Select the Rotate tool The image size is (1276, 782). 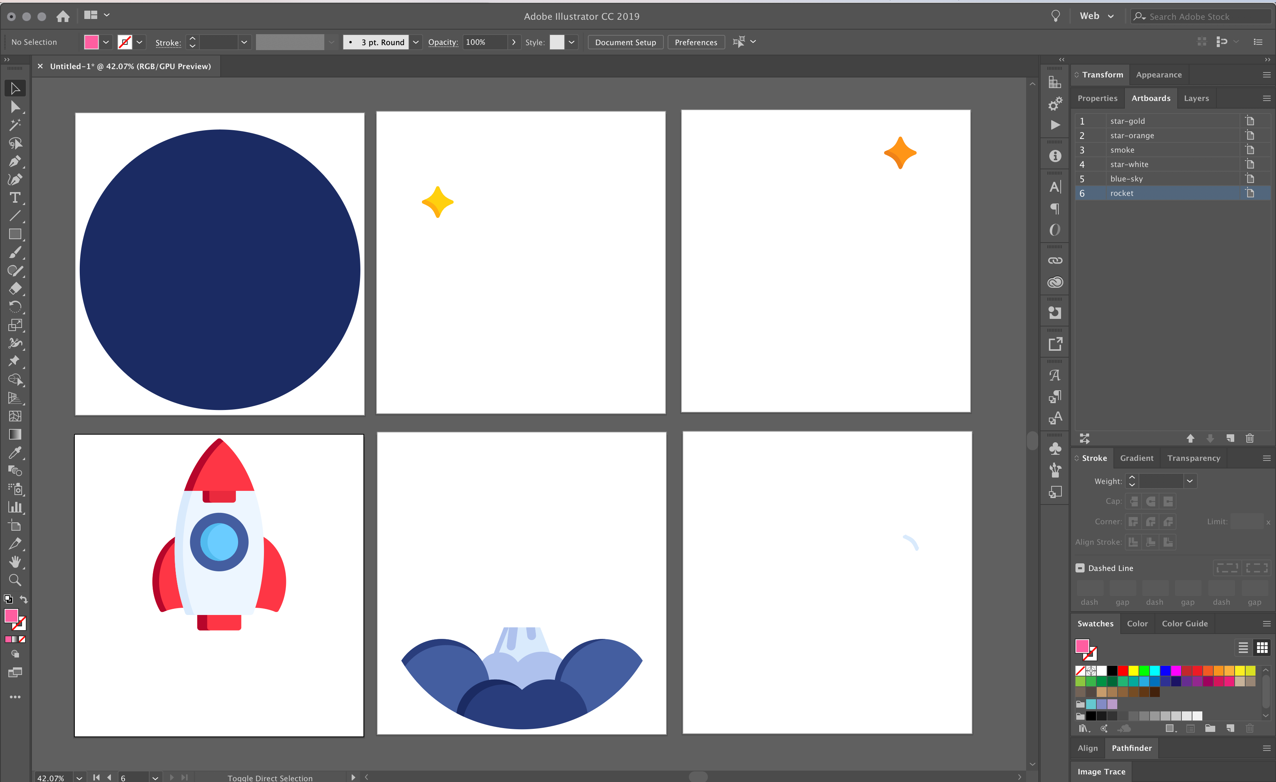point(15,307)
